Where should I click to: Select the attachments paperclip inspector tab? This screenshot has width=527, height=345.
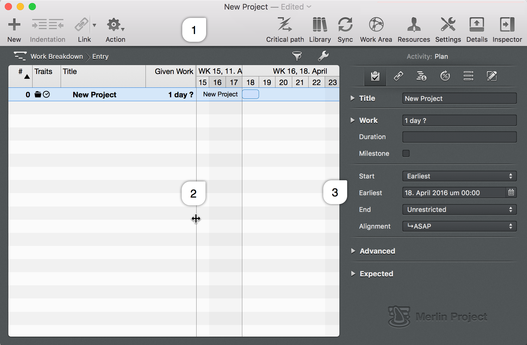pos(398,76)
